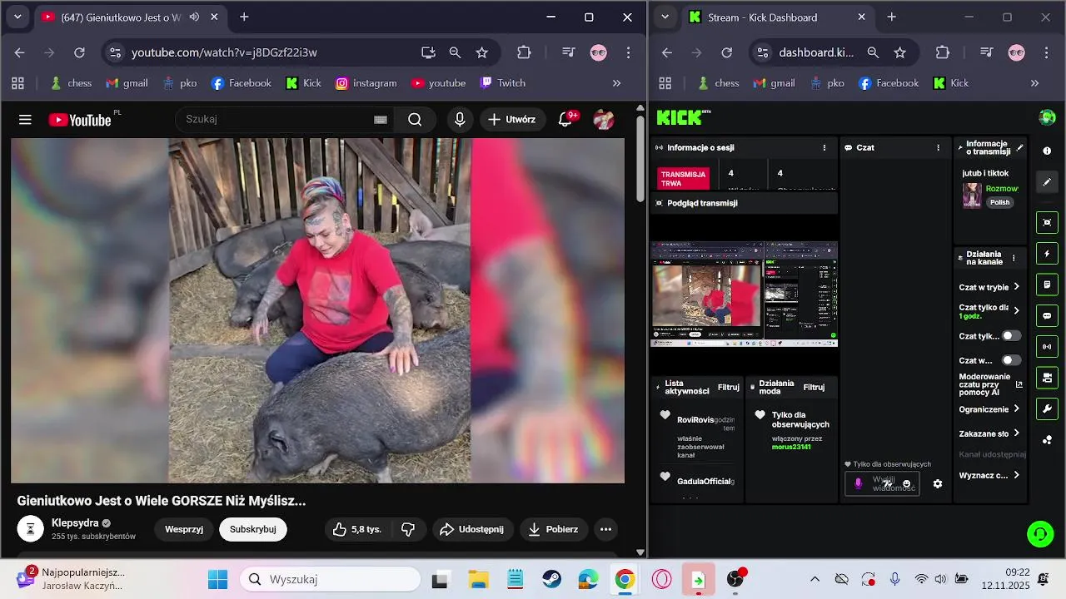1066x599 pixels.
Task: Open 'instagram' bookmark
Action: click(366, 83)
